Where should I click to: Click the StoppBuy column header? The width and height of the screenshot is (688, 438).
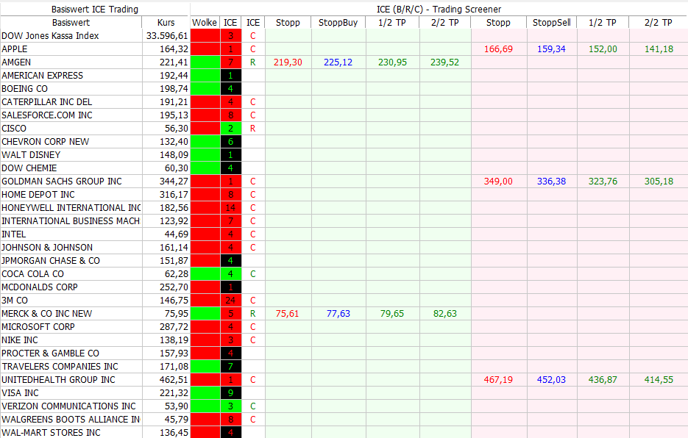[x=338, y=23]
